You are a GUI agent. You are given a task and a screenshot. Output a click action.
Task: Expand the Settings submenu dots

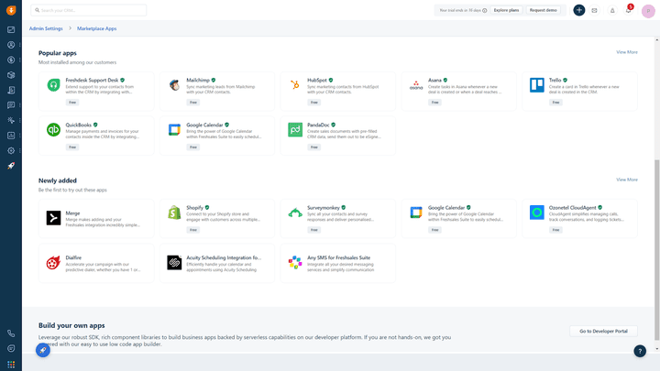point(20,150)
